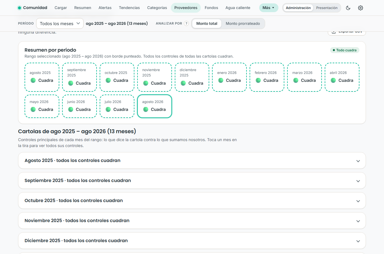Viewport: 384px width, 254px height.
Task: Click the help question mark beside Analizar por
Action: tap(186, 23)
